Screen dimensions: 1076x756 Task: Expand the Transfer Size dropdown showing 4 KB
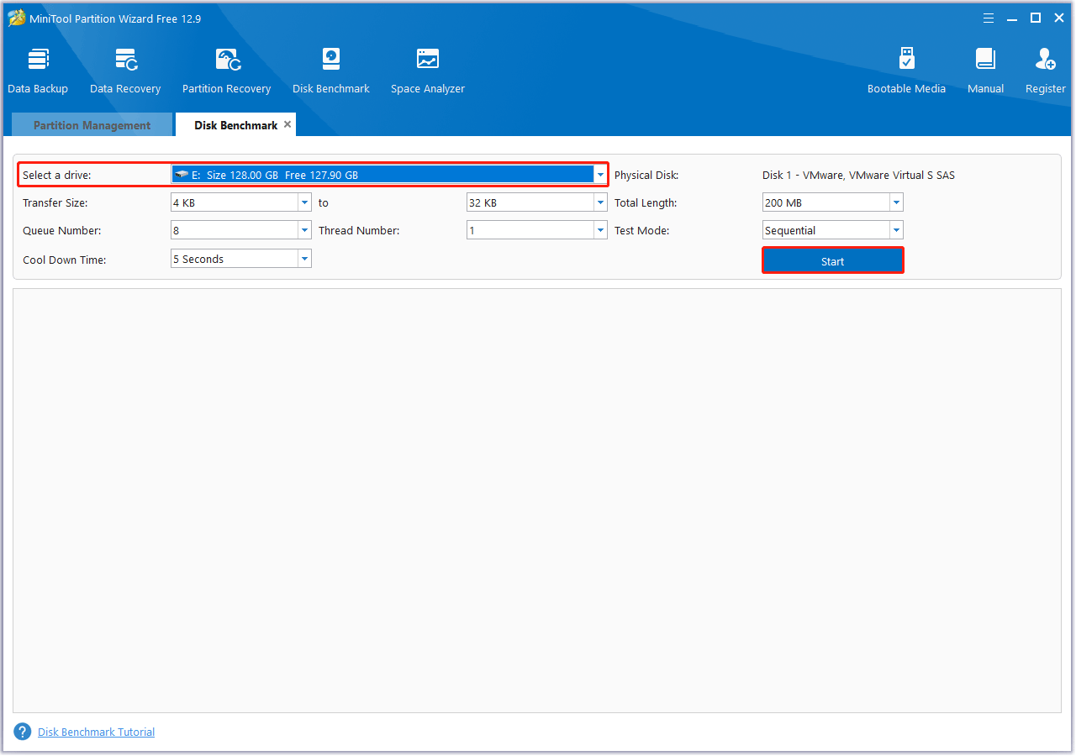coord(304,202)
